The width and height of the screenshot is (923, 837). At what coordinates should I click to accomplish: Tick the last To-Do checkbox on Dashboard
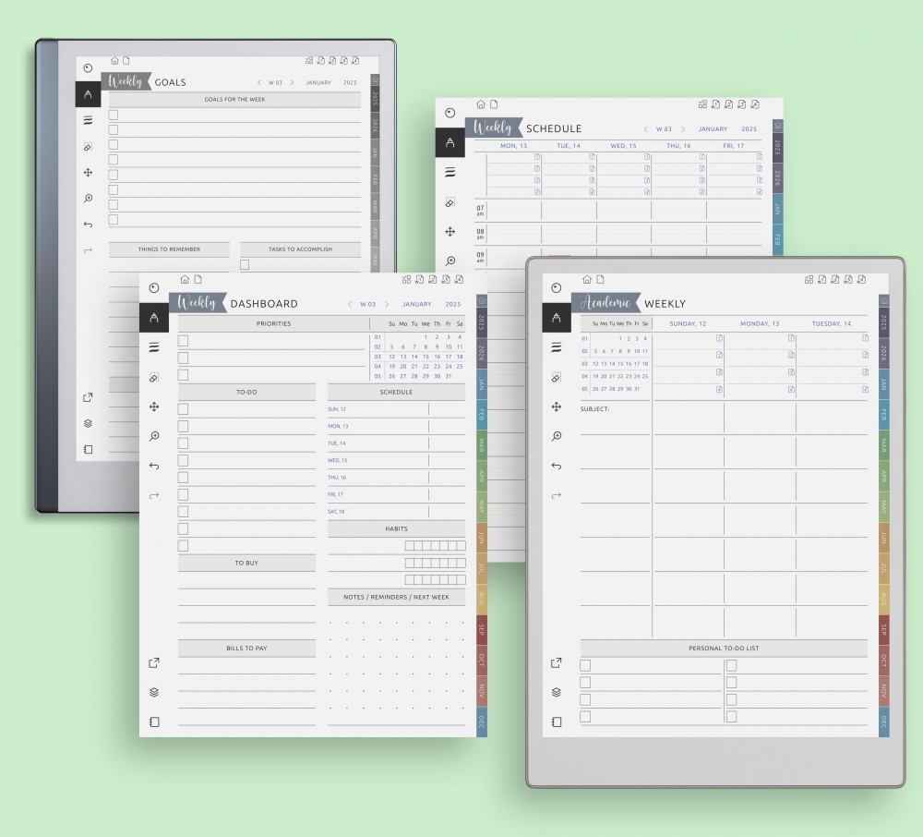click(183, 545)
